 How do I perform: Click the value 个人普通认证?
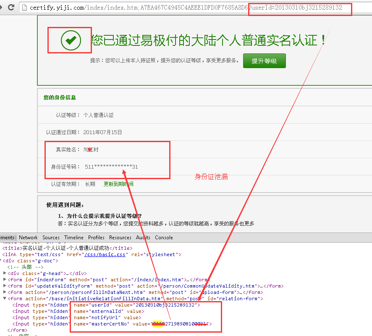click(x=98, y=115)
